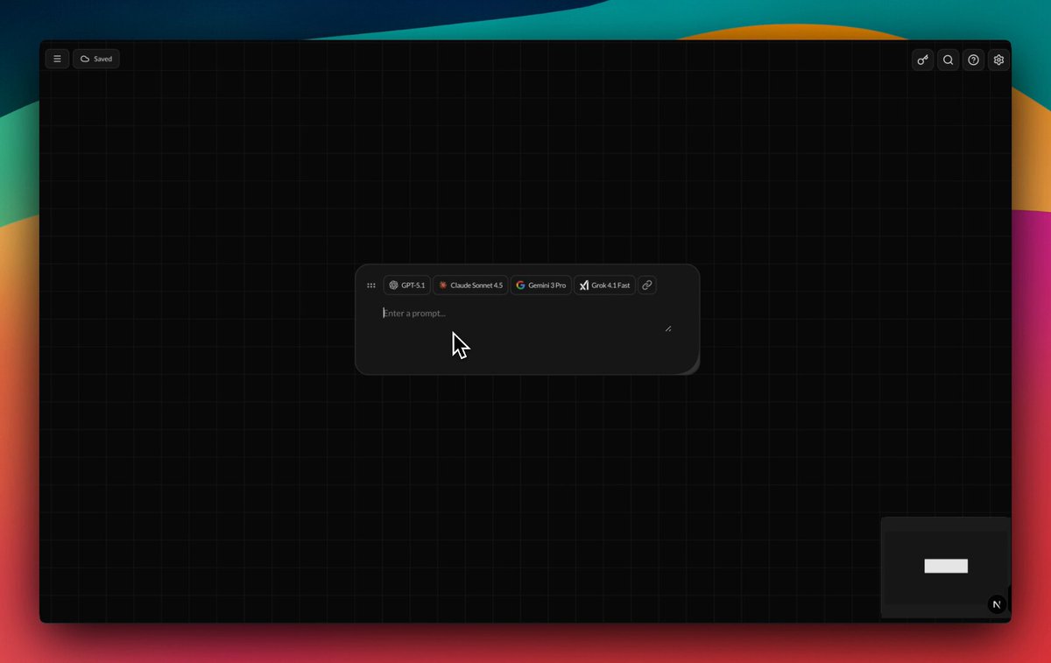Open the settings gear icon

click(x=998, y=60)
